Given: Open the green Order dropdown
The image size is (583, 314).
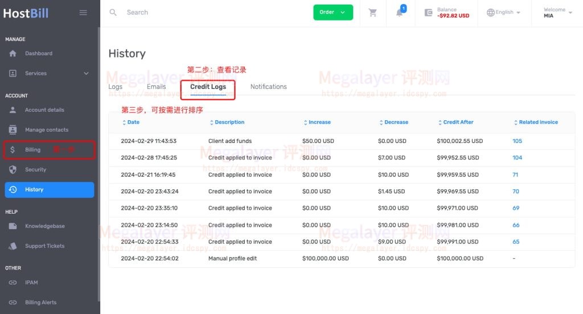Looking at the screenshot, I should 333,13.
